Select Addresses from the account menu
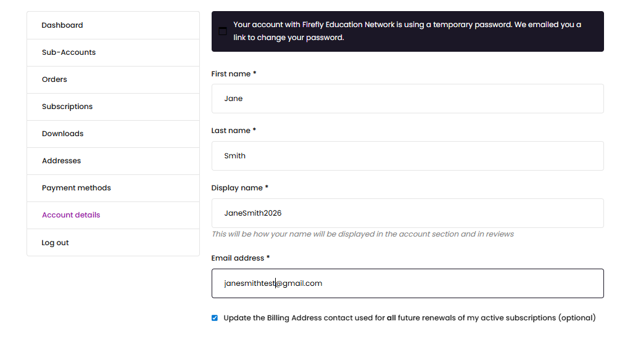Image resolution: width=625 pixels, height=337 pixels. 61,161
